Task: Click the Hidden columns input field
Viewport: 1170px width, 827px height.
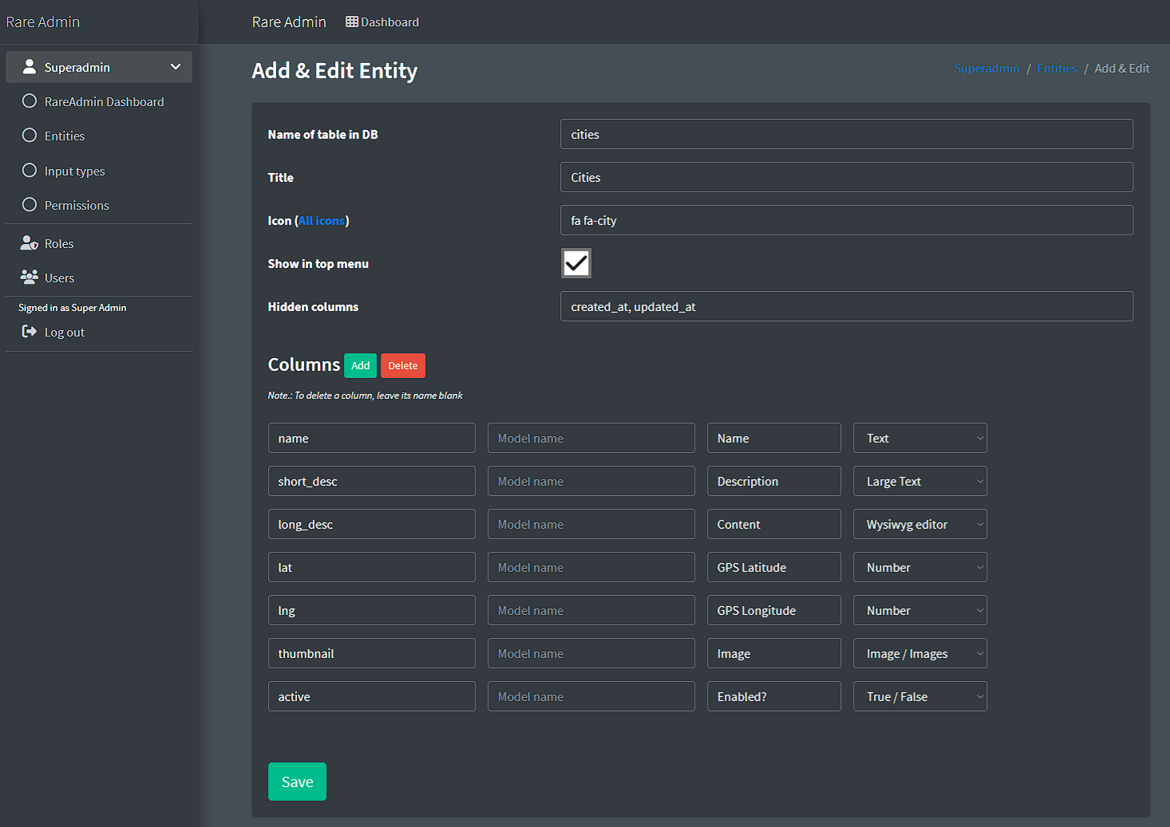Action: point(846,306)
